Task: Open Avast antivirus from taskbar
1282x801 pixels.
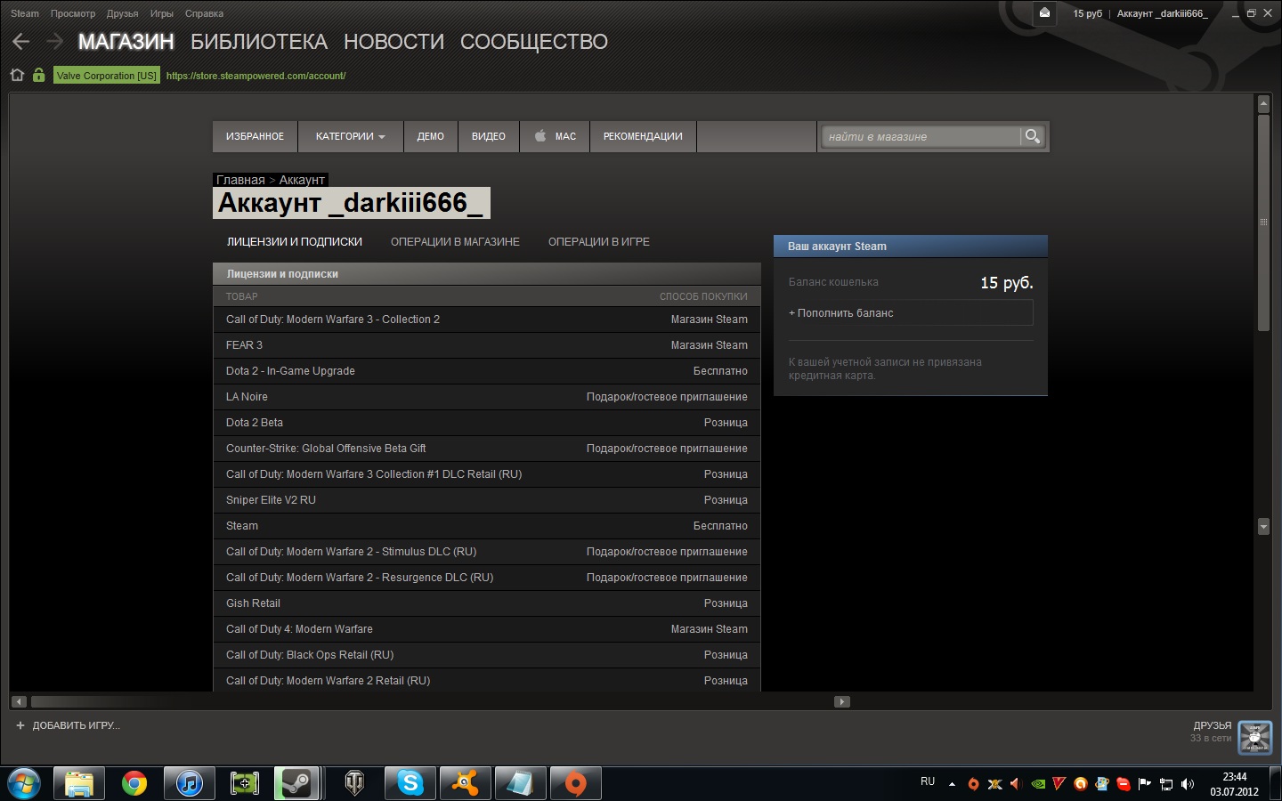Action: coord(465,783)
